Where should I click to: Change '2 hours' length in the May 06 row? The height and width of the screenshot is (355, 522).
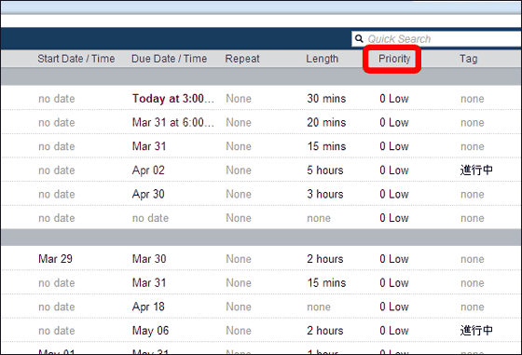pyautogui.click(x=325, y=331)
